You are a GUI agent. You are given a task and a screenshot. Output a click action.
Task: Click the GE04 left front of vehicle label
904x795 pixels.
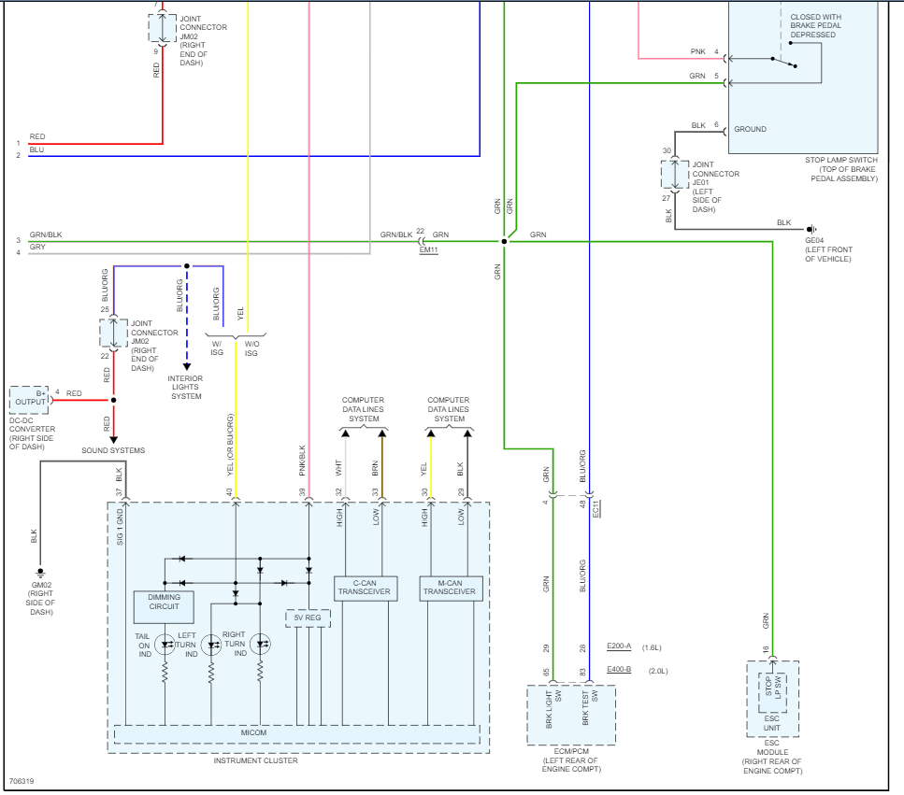point(828,249)
